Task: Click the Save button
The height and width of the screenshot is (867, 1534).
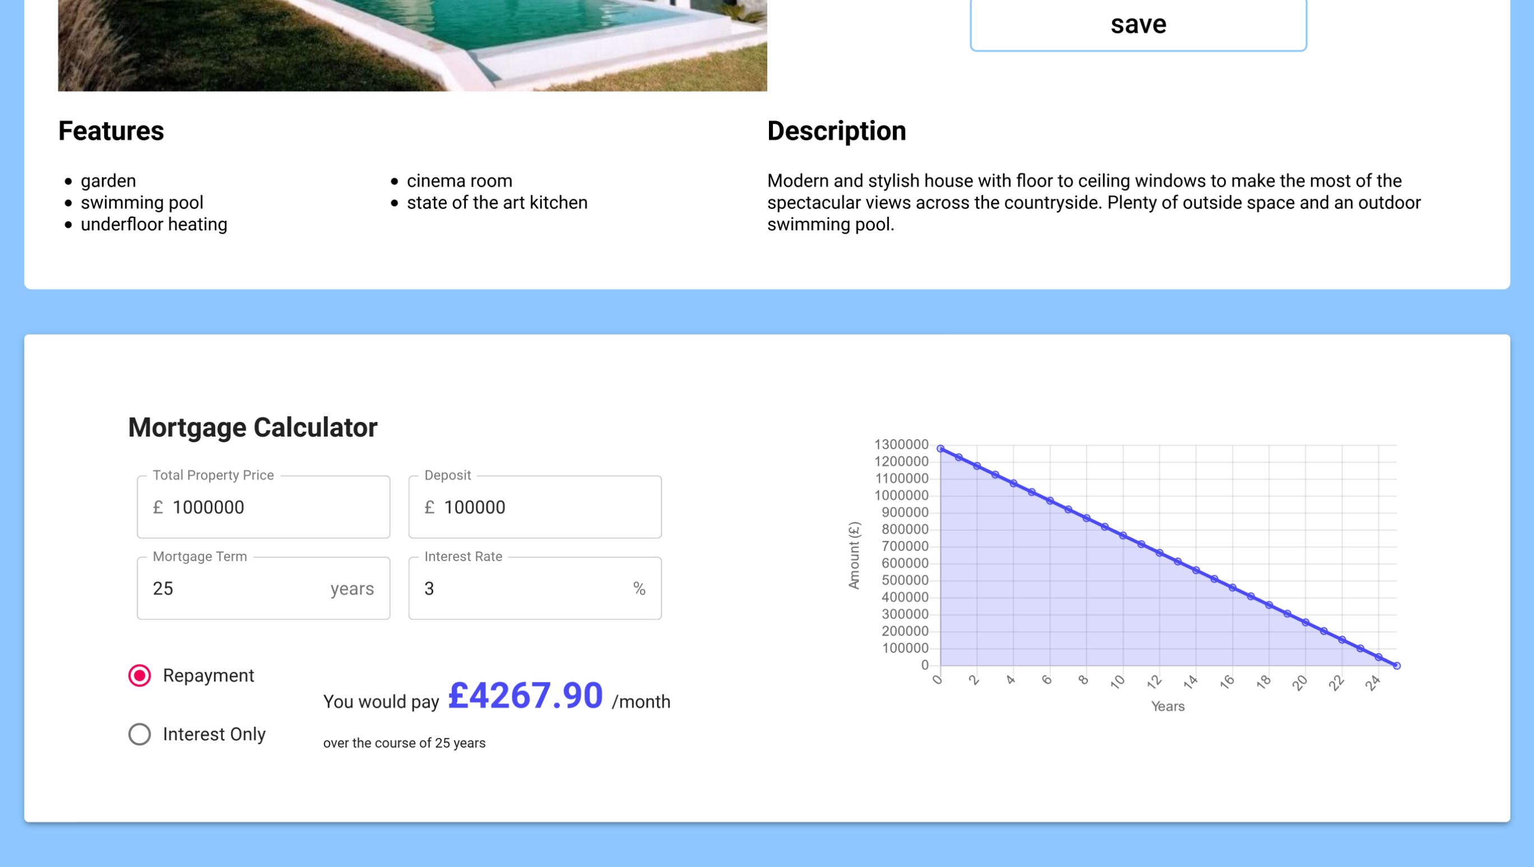Action: (x=1137, y=23)
